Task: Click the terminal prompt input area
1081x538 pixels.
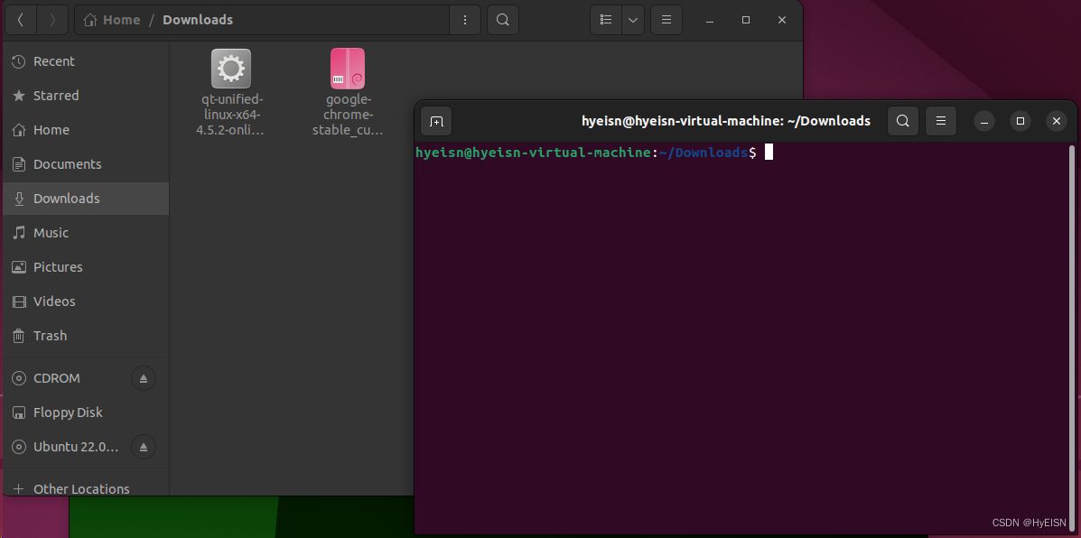Action: tap(769, 152)
